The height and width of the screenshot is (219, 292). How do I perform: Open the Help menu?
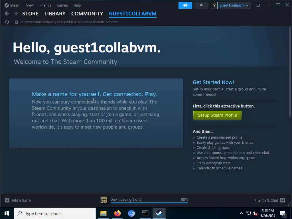(x=77, y=5)
